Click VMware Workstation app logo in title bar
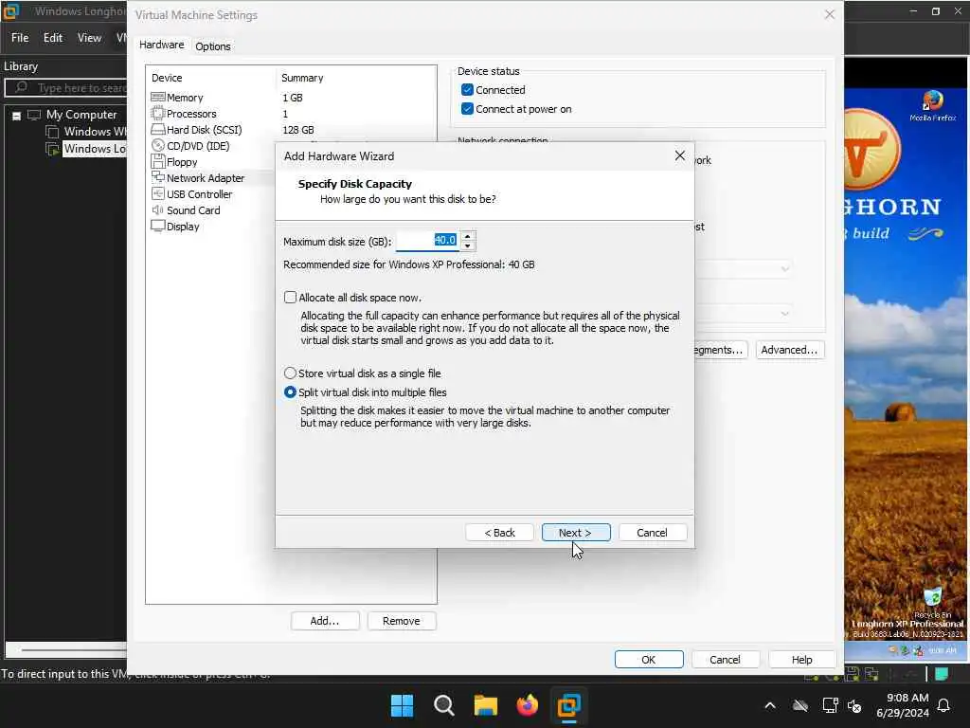 [11, 11]
